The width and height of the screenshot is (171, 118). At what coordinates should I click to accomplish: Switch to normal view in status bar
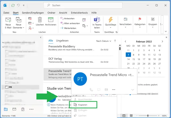[124, 116]
